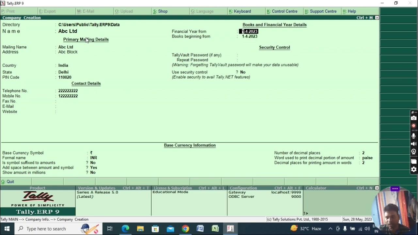Click the Mobile No. value 122222222
Viewport: 418px width, 235px height.
point(68,96)
